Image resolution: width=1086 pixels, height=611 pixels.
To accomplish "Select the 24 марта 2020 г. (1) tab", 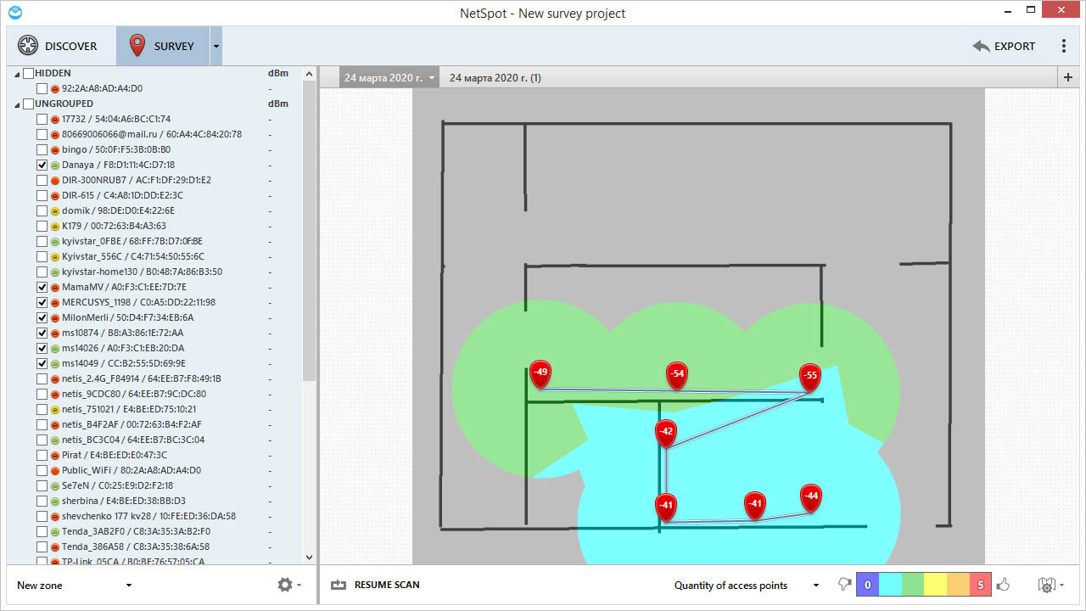I will point(495,78).
